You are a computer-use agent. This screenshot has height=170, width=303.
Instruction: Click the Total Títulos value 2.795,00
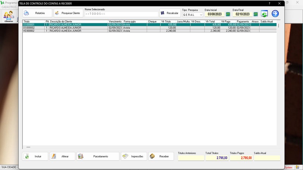(217, 158)
